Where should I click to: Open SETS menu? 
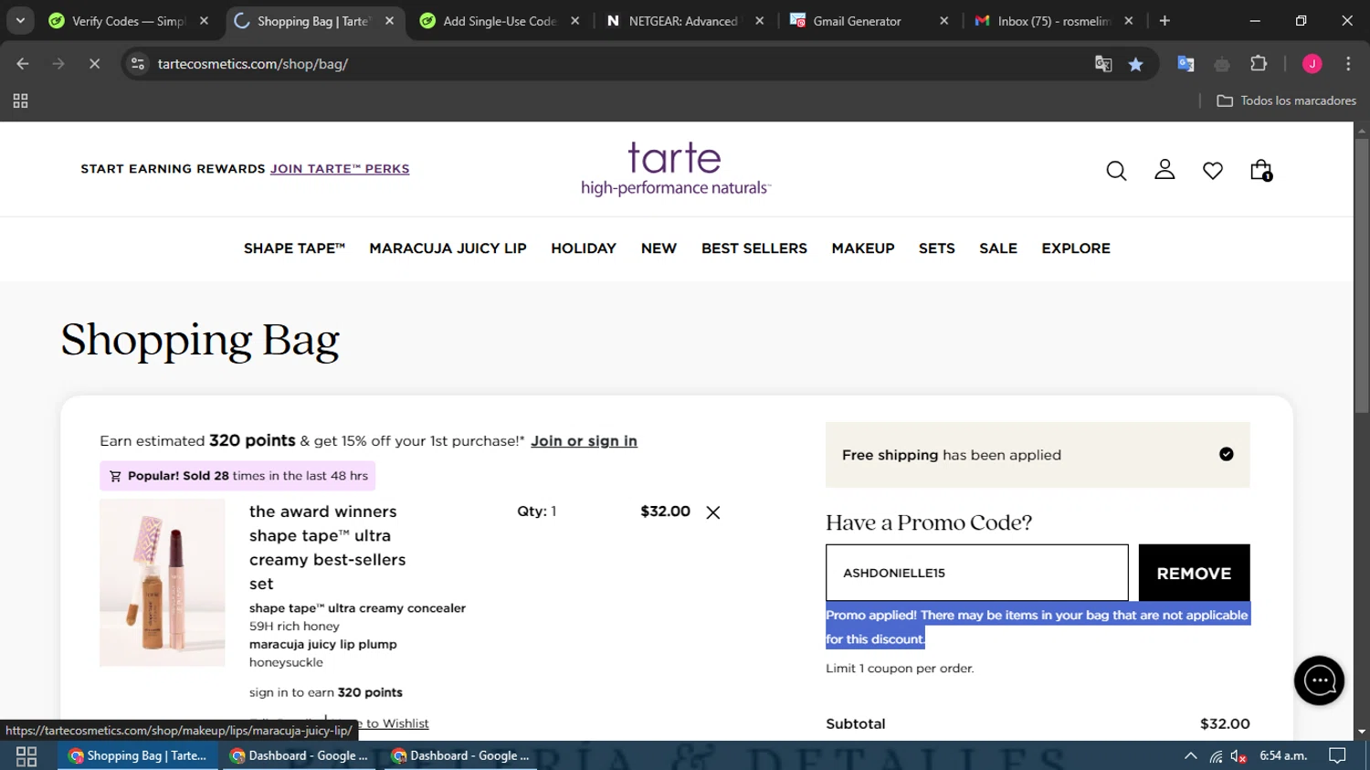937,248
